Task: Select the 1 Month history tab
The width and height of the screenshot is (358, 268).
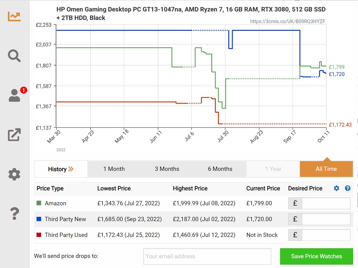Action: click(x=114, y=169)
